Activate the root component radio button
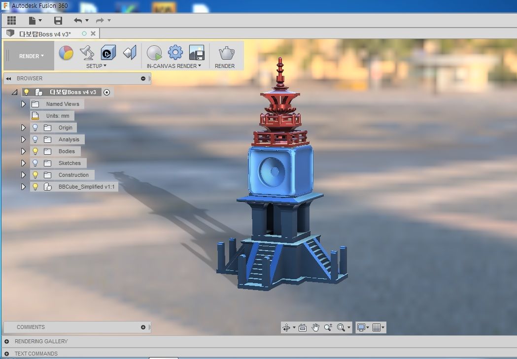517x359 pixels. 106,92
